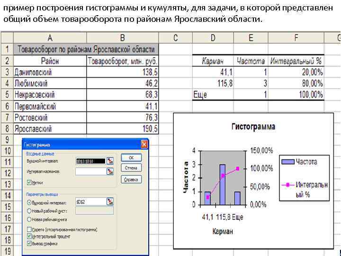
Task: Click the cell Некрасовский
Action: pyautogui.click(x=50, y=95)
